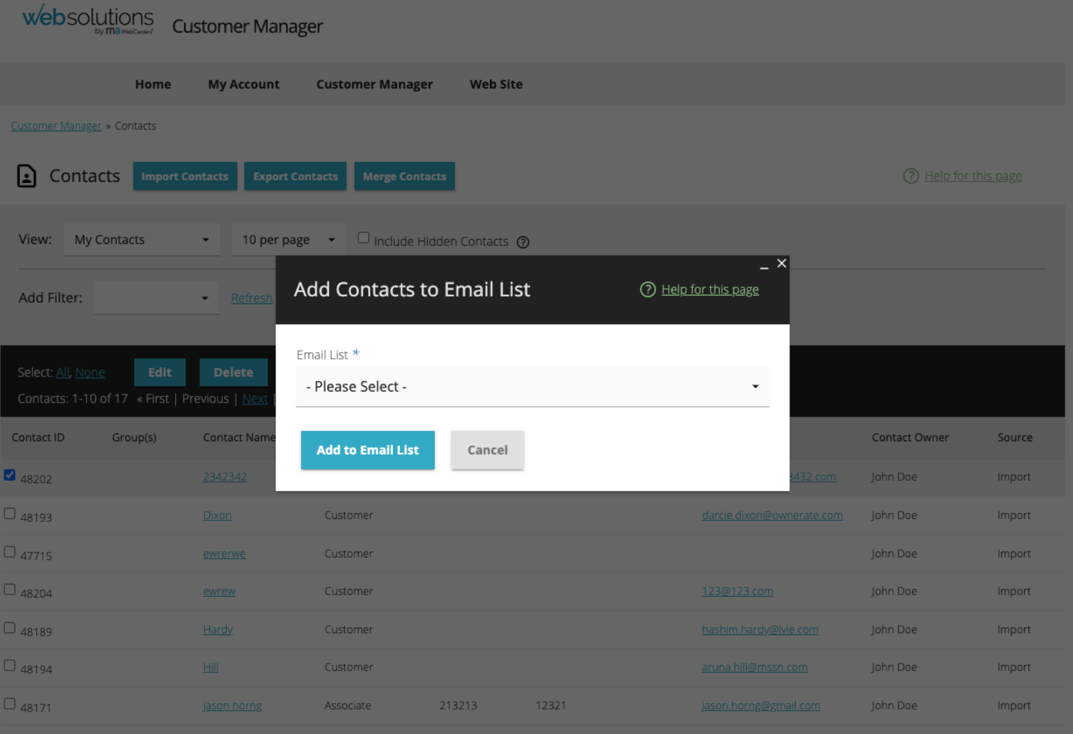1073x734 pixels.
Task: Open the 10 per page dropdown
Action: (x=288, y=239)
